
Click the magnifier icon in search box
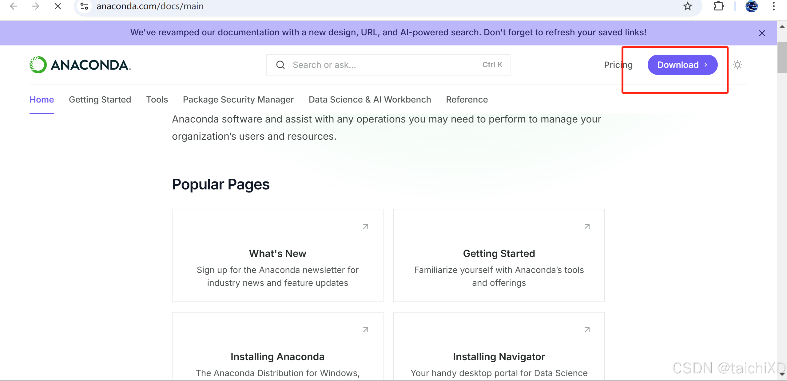pyautogui.click(x=280, y=65)
